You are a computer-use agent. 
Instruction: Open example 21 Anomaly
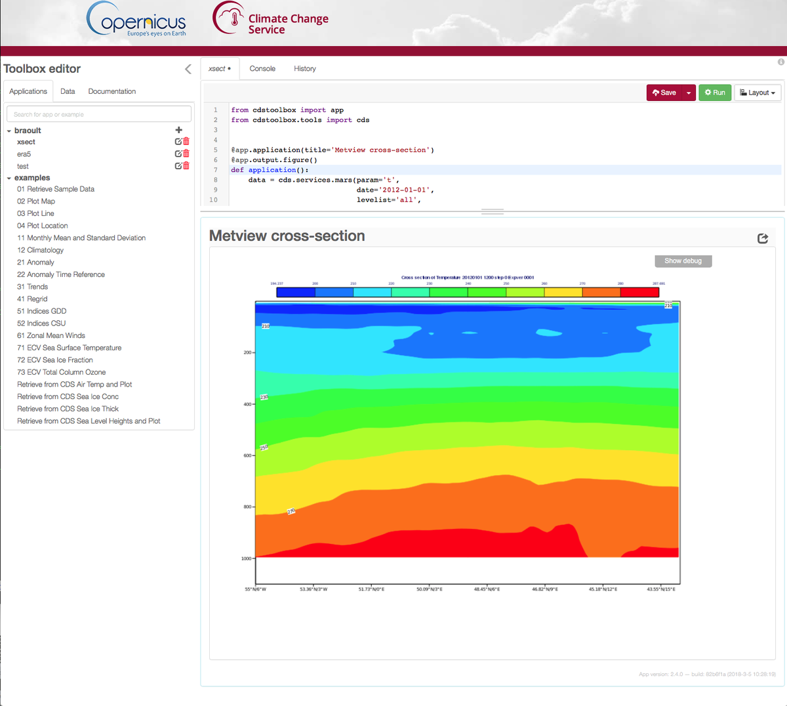(x=35, y=262)
